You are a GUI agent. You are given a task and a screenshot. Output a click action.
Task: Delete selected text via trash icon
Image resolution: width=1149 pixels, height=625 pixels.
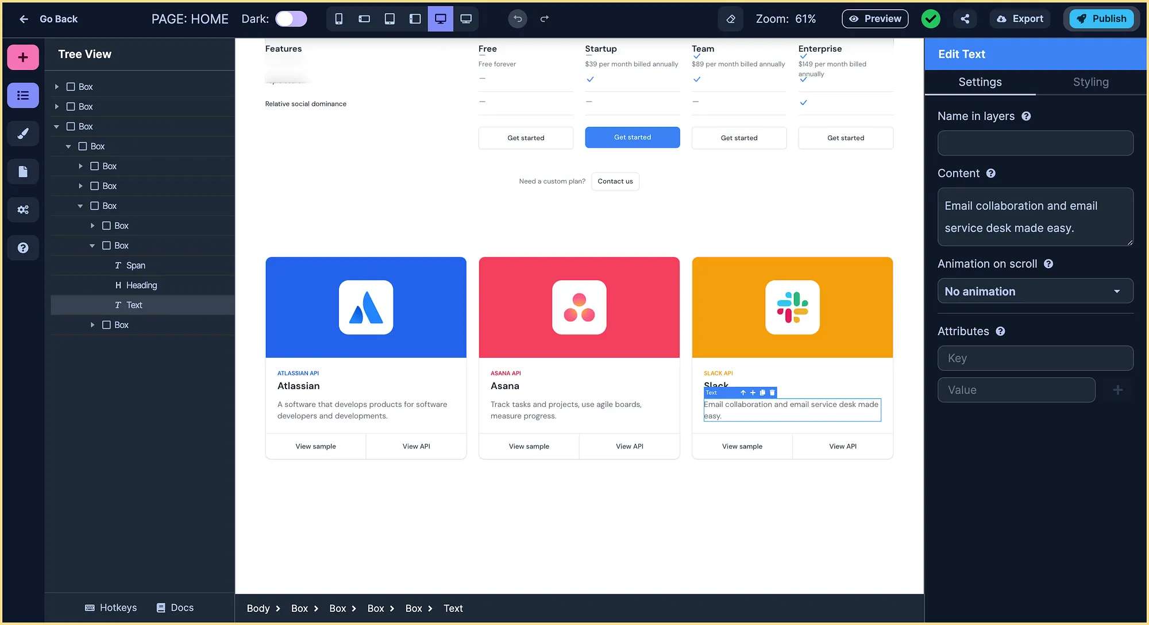[x=772, y=393]
